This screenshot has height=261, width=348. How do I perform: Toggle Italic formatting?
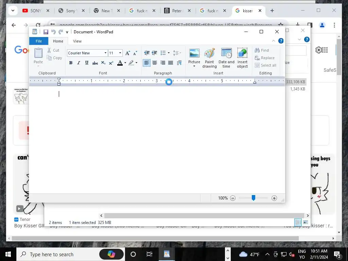click(79, 63)
